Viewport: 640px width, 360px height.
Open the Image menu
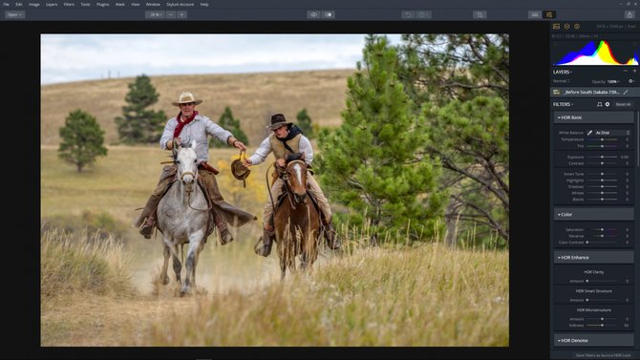[x=33, y=5]
